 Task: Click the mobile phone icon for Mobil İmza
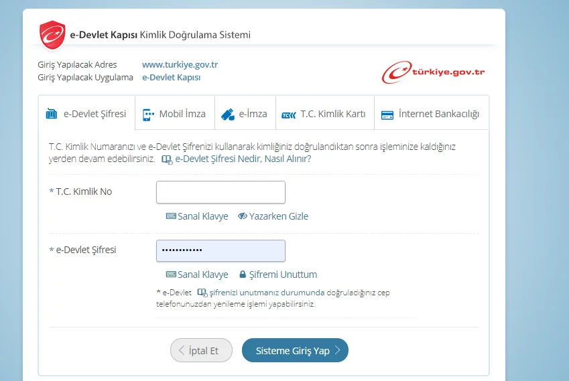click(148, 115)
